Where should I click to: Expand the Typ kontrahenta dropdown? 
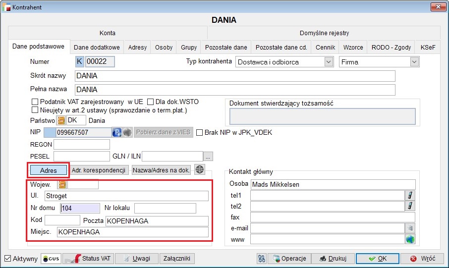[328, 62]
